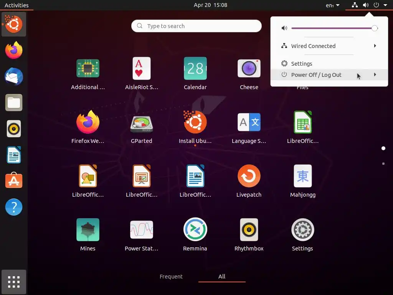This screenshot has width=393, height=295.
Task: Open LibreOffice Calc spreadsheet app
Action: pyautogui.click(x=302, y=122)
